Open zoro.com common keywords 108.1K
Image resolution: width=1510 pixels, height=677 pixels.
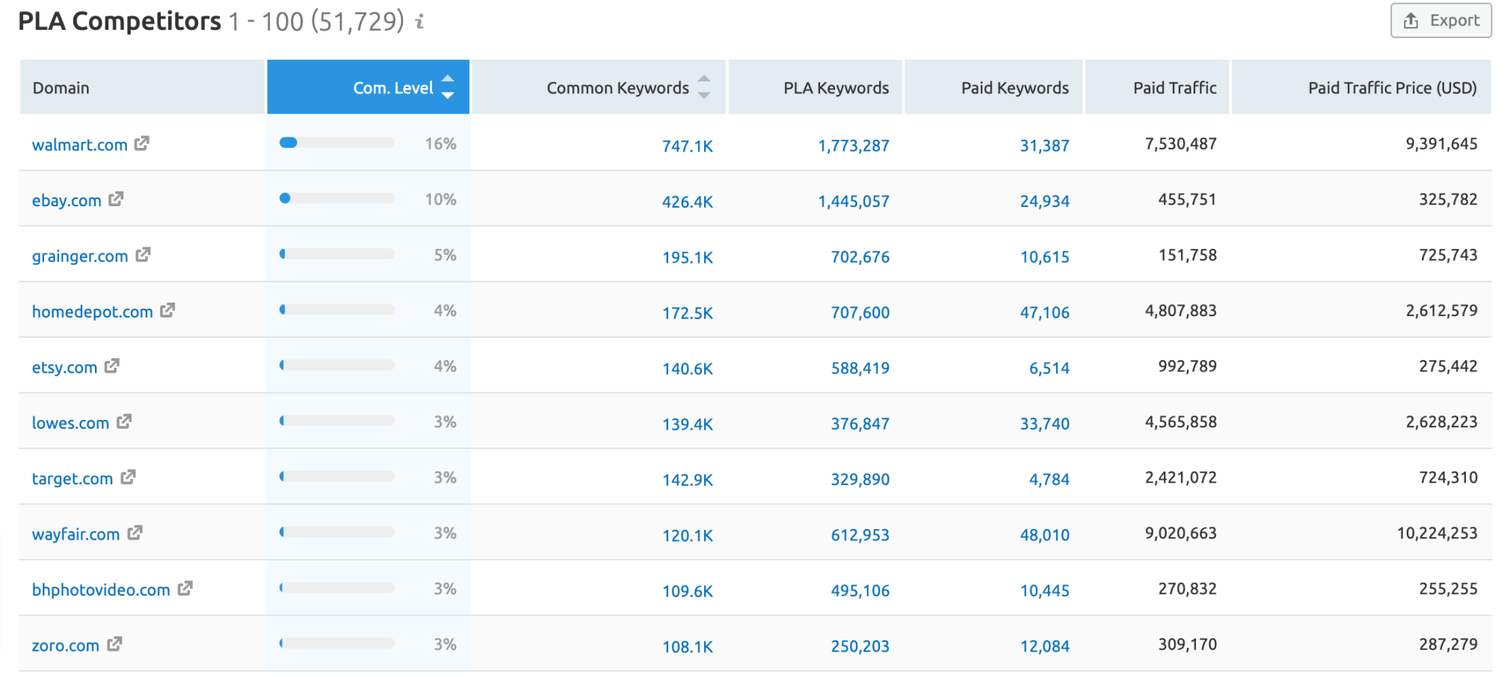(688, 647)
